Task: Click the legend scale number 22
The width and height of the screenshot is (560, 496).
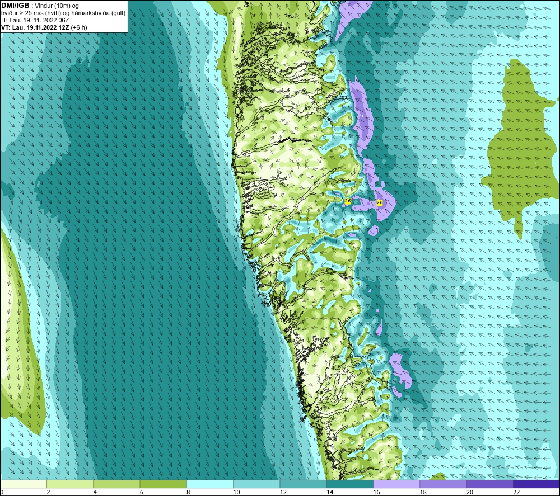Action: click(x=516, y=492)
